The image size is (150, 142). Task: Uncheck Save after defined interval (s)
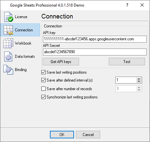click(x=43, y=80)
